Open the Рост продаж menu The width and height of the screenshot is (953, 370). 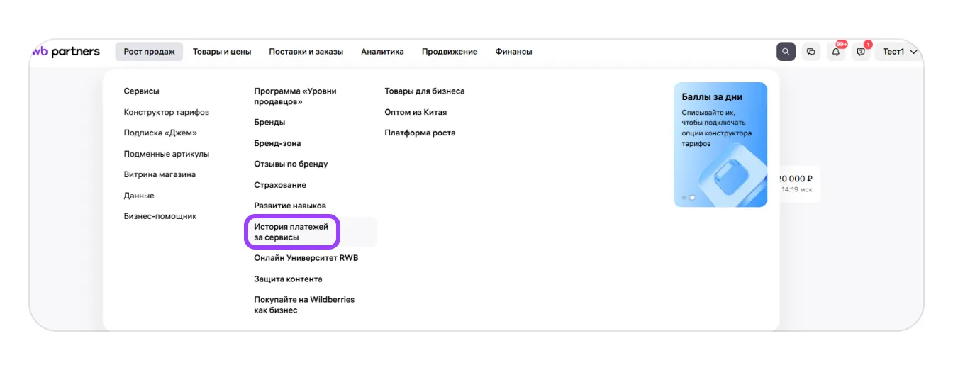click(x=149, y=52)
